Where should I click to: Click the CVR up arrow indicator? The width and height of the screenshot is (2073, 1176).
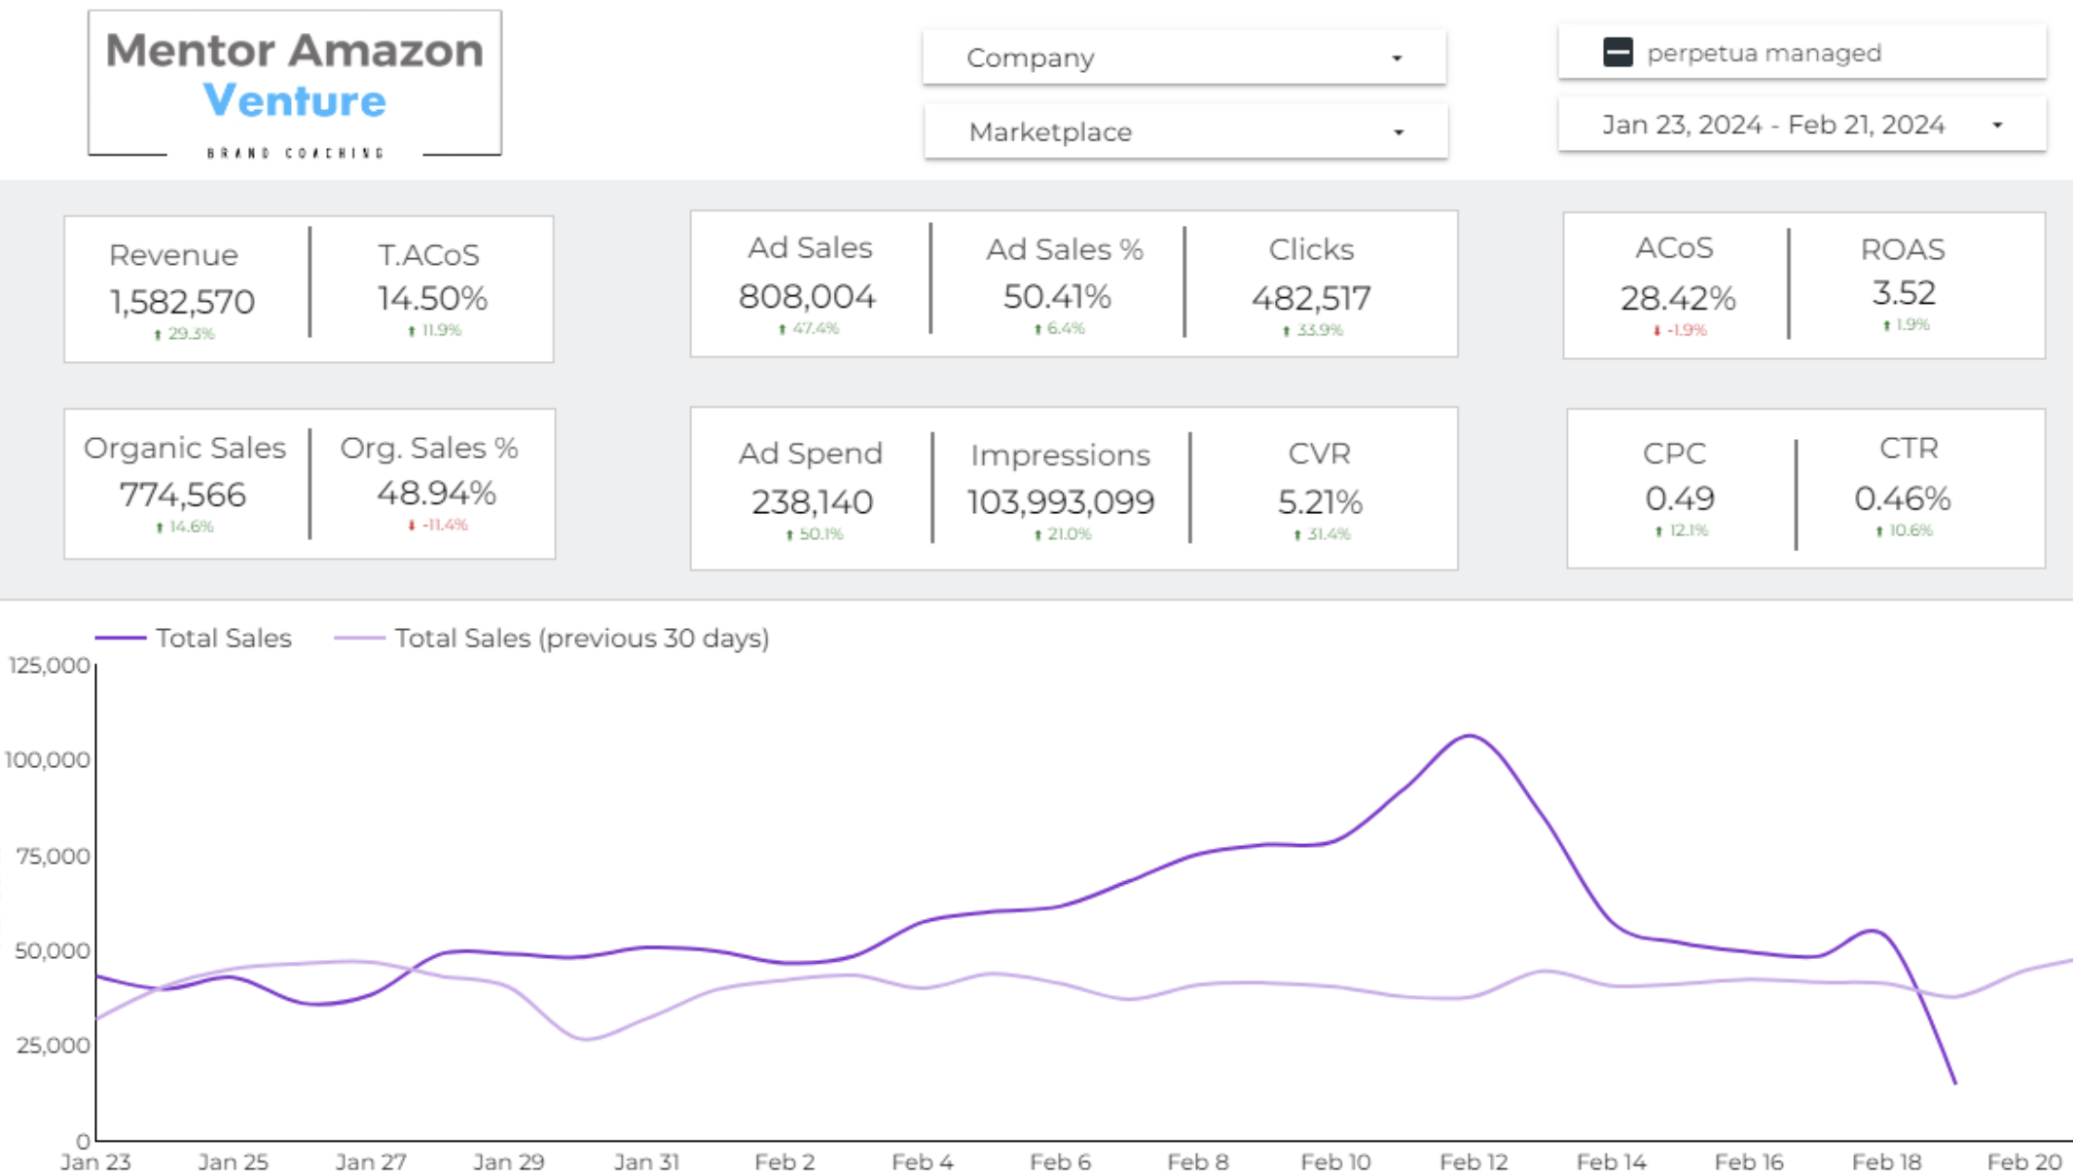(x=1297, y=535)
